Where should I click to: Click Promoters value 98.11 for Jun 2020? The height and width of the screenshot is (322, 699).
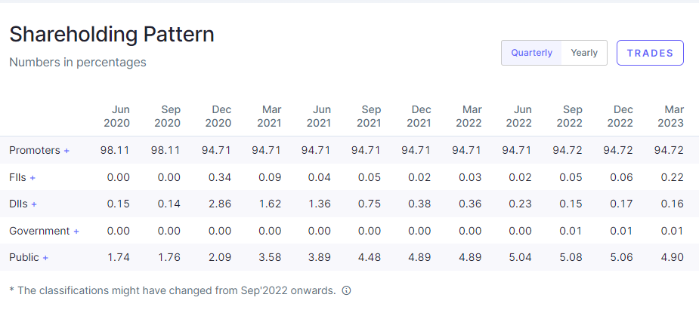(115, 150)
